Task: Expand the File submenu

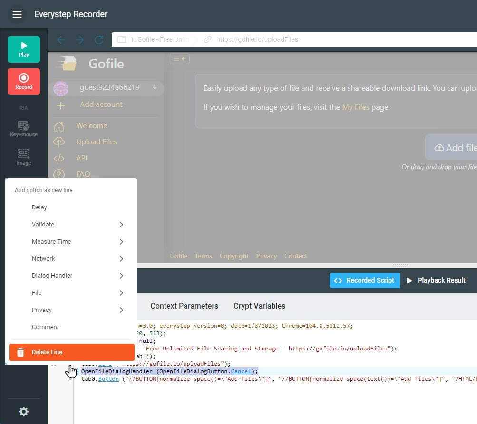Action: point(72,293)
